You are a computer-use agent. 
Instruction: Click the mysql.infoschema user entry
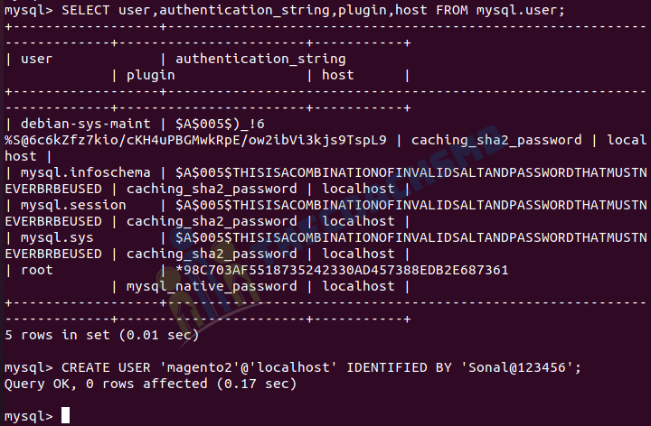coord(86,172)
